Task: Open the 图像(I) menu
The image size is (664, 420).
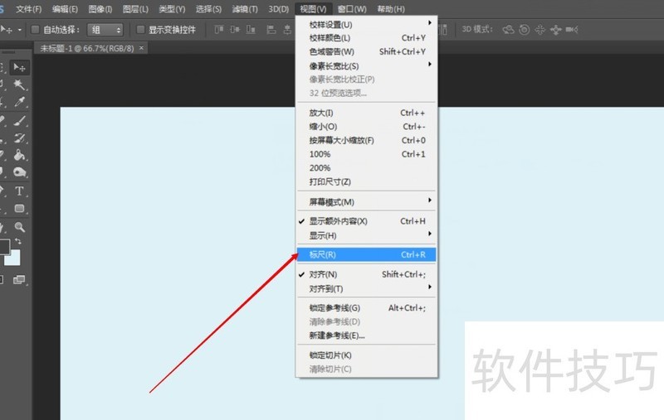Action: click(x=100, y=9)
